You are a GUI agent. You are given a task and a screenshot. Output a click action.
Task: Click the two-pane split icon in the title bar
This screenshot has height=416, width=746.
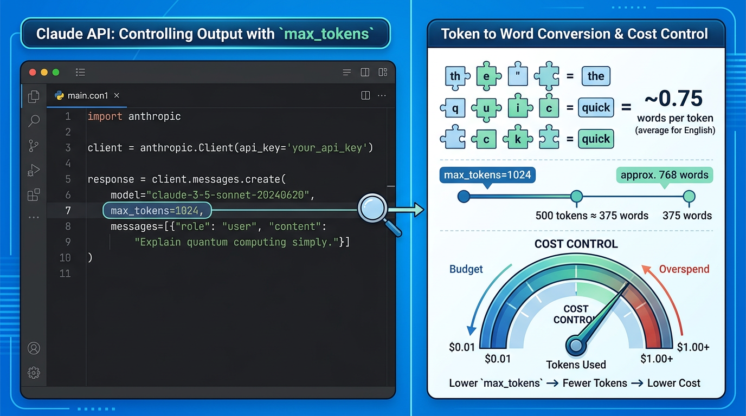tap(365, 72)
